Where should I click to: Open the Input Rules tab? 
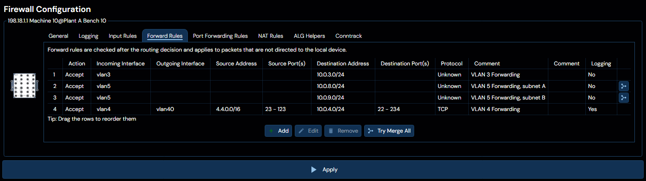123,36
